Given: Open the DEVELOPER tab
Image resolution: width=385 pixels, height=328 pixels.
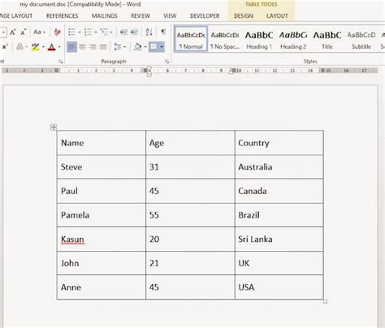Looking at the screenshot, I should [205, 16].
